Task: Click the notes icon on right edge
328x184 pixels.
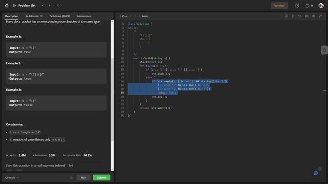Action: click(x=324, y=50)
